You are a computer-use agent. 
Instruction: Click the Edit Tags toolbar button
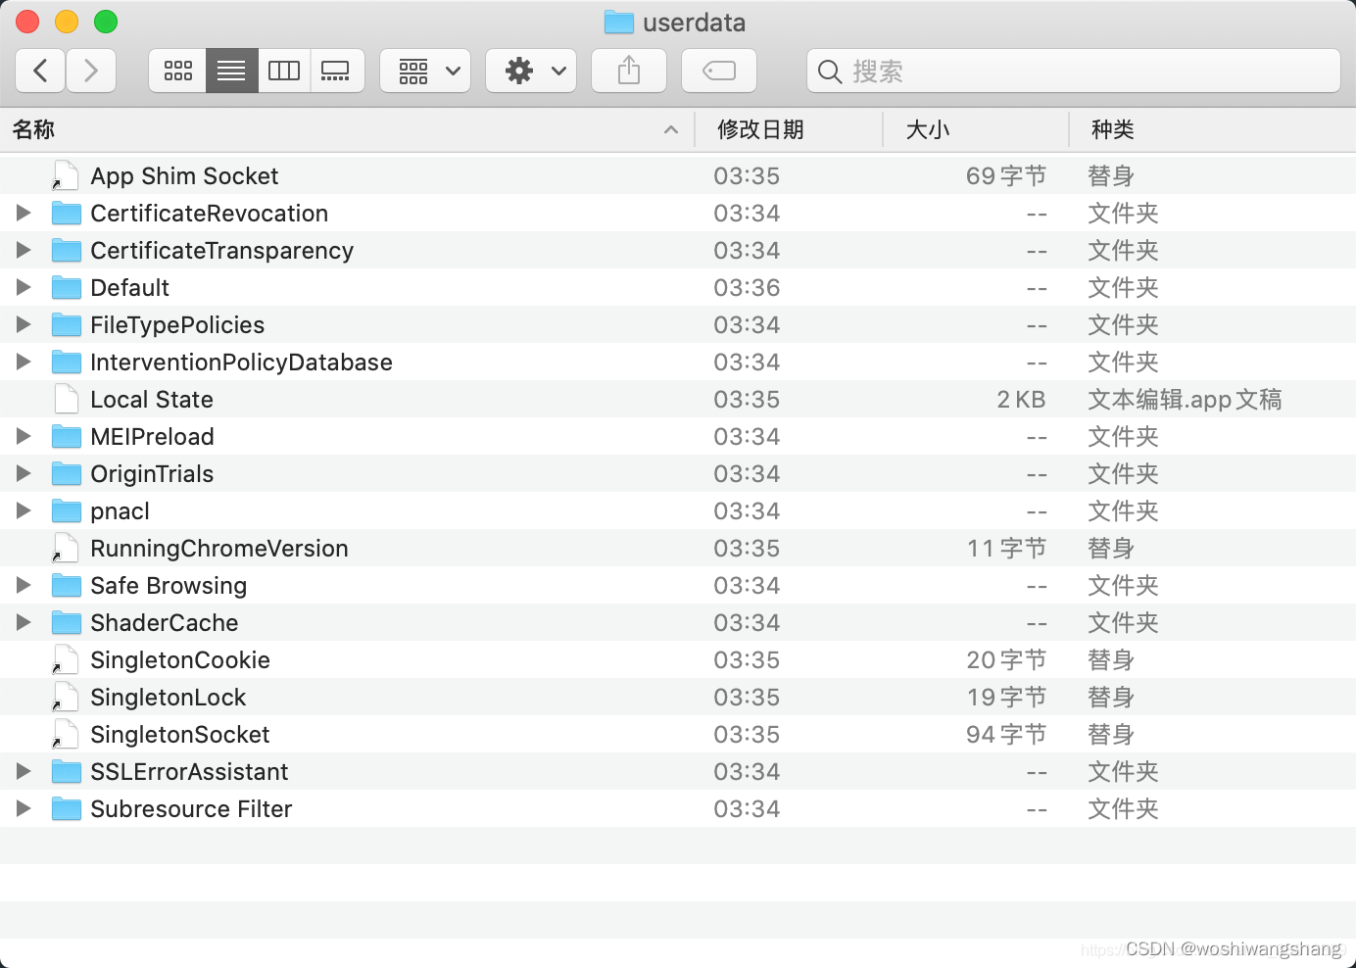[x=719, y=71]
